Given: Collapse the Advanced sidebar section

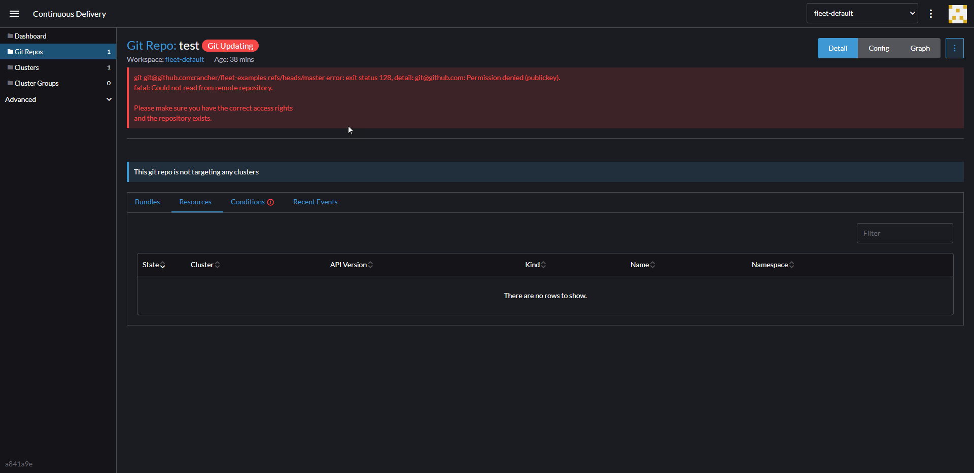Looking at the screenshot, I should point(109,99).
